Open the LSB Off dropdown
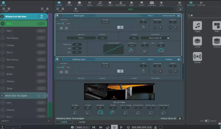The height and width of the screenshot is (129, 221). [77, 48]
